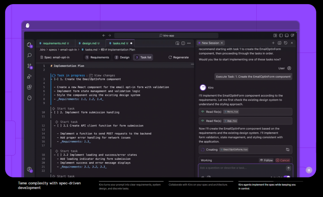Open the tasks.md breadcrumb segment
Image resolution: width=323 pixels, height=197 pixels.
(89, 50)
